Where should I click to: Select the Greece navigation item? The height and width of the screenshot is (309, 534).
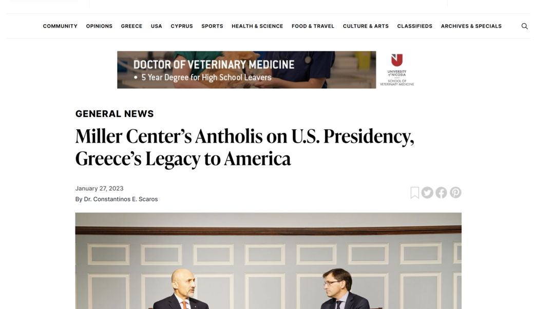pyautogui.click(x=131, y=26)
